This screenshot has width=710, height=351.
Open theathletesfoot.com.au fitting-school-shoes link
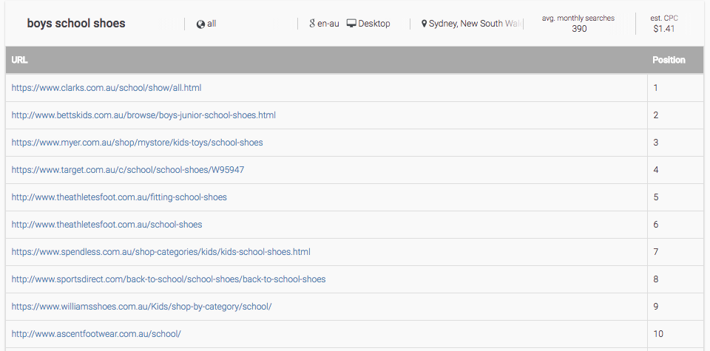pos(119,197)
